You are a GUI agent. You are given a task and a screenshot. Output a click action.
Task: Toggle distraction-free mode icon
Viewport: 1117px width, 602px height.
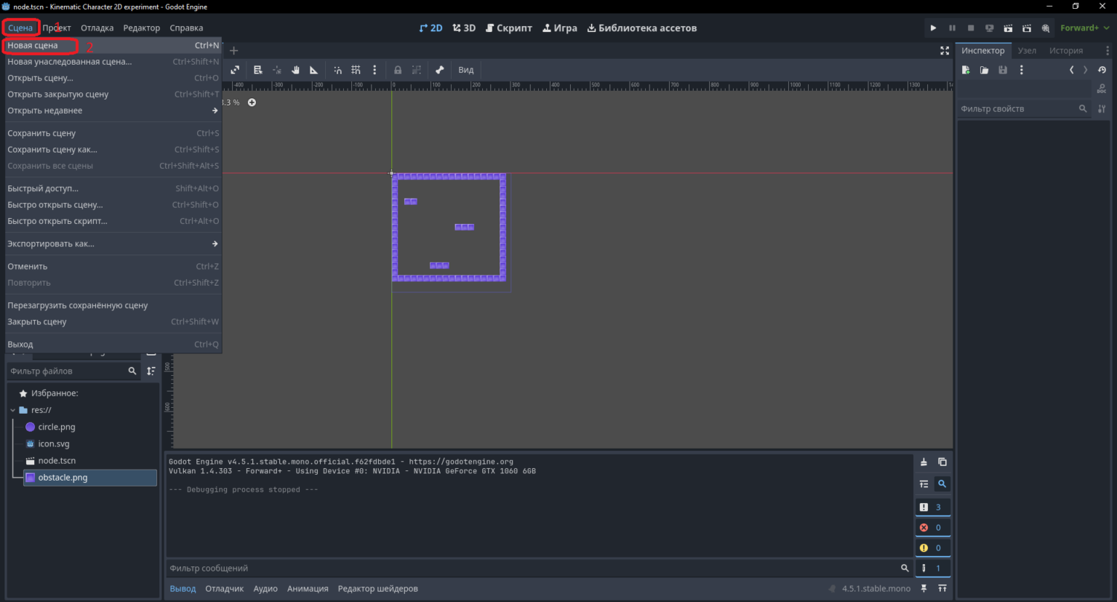point(945,51)
